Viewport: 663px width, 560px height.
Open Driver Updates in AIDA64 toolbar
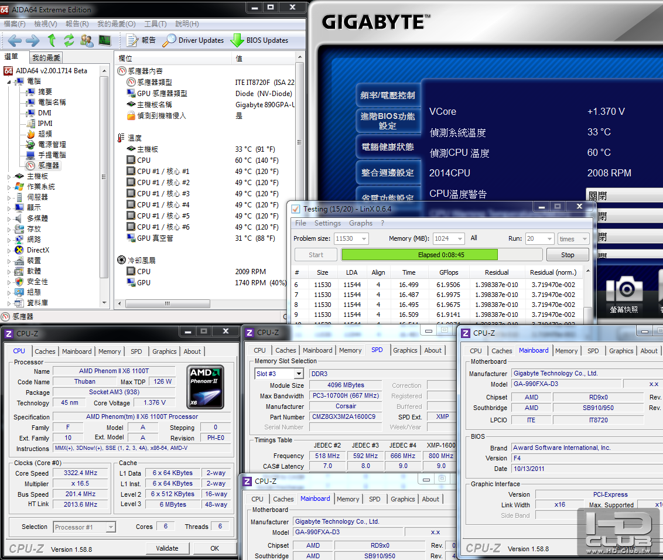(193, 40)
